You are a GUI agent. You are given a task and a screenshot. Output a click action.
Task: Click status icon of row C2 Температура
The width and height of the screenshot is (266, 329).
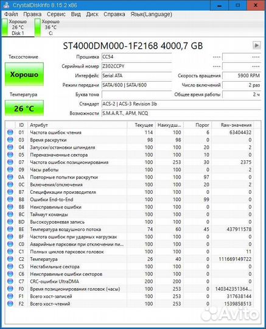10,259
